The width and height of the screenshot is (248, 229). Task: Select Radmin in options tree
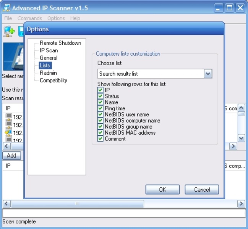48,73
